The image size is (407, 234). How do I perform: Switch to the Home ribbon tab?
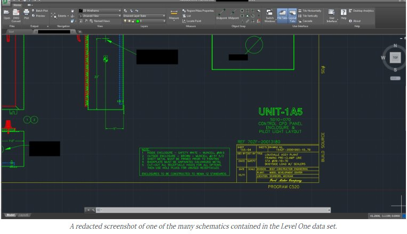click(17, 5)
